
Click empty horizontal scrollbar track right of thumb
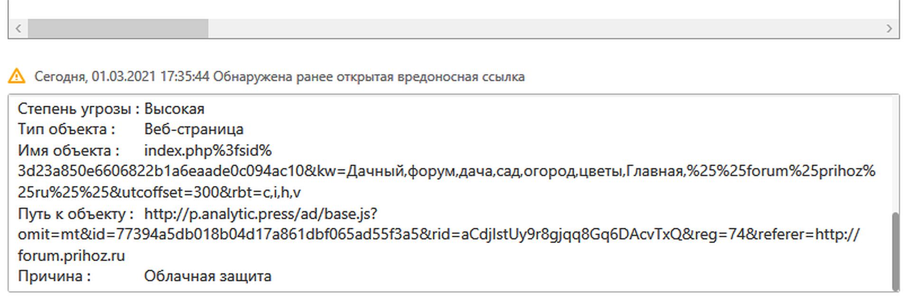544,28
